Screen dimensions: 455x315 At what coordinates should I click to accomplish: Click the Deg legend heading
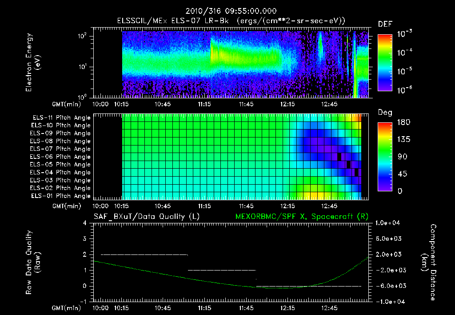click(x=385, y=113)
